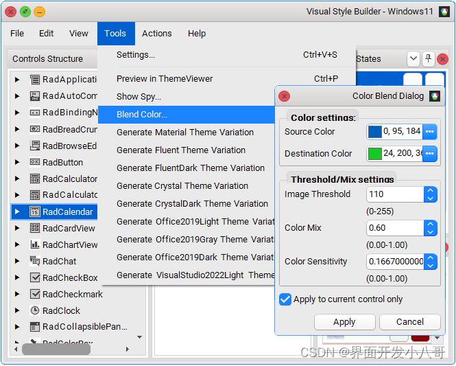The width and height of the screenshot is (456, 366).
Task: Click the RadBrowseEditor tree icon
Action: click(x=35, y=146)
